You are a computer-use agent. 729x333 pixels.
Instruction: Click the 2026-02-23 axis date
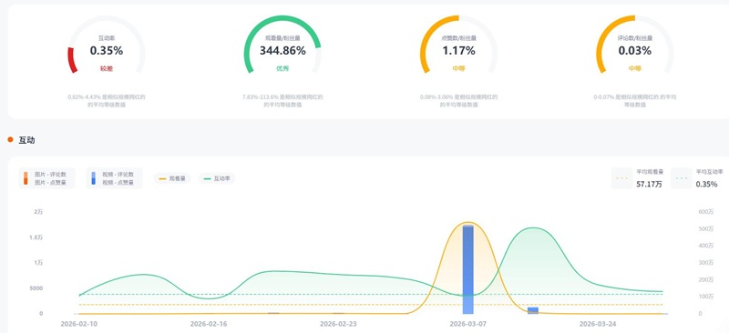pyautogui.click(x=338, y=324)
